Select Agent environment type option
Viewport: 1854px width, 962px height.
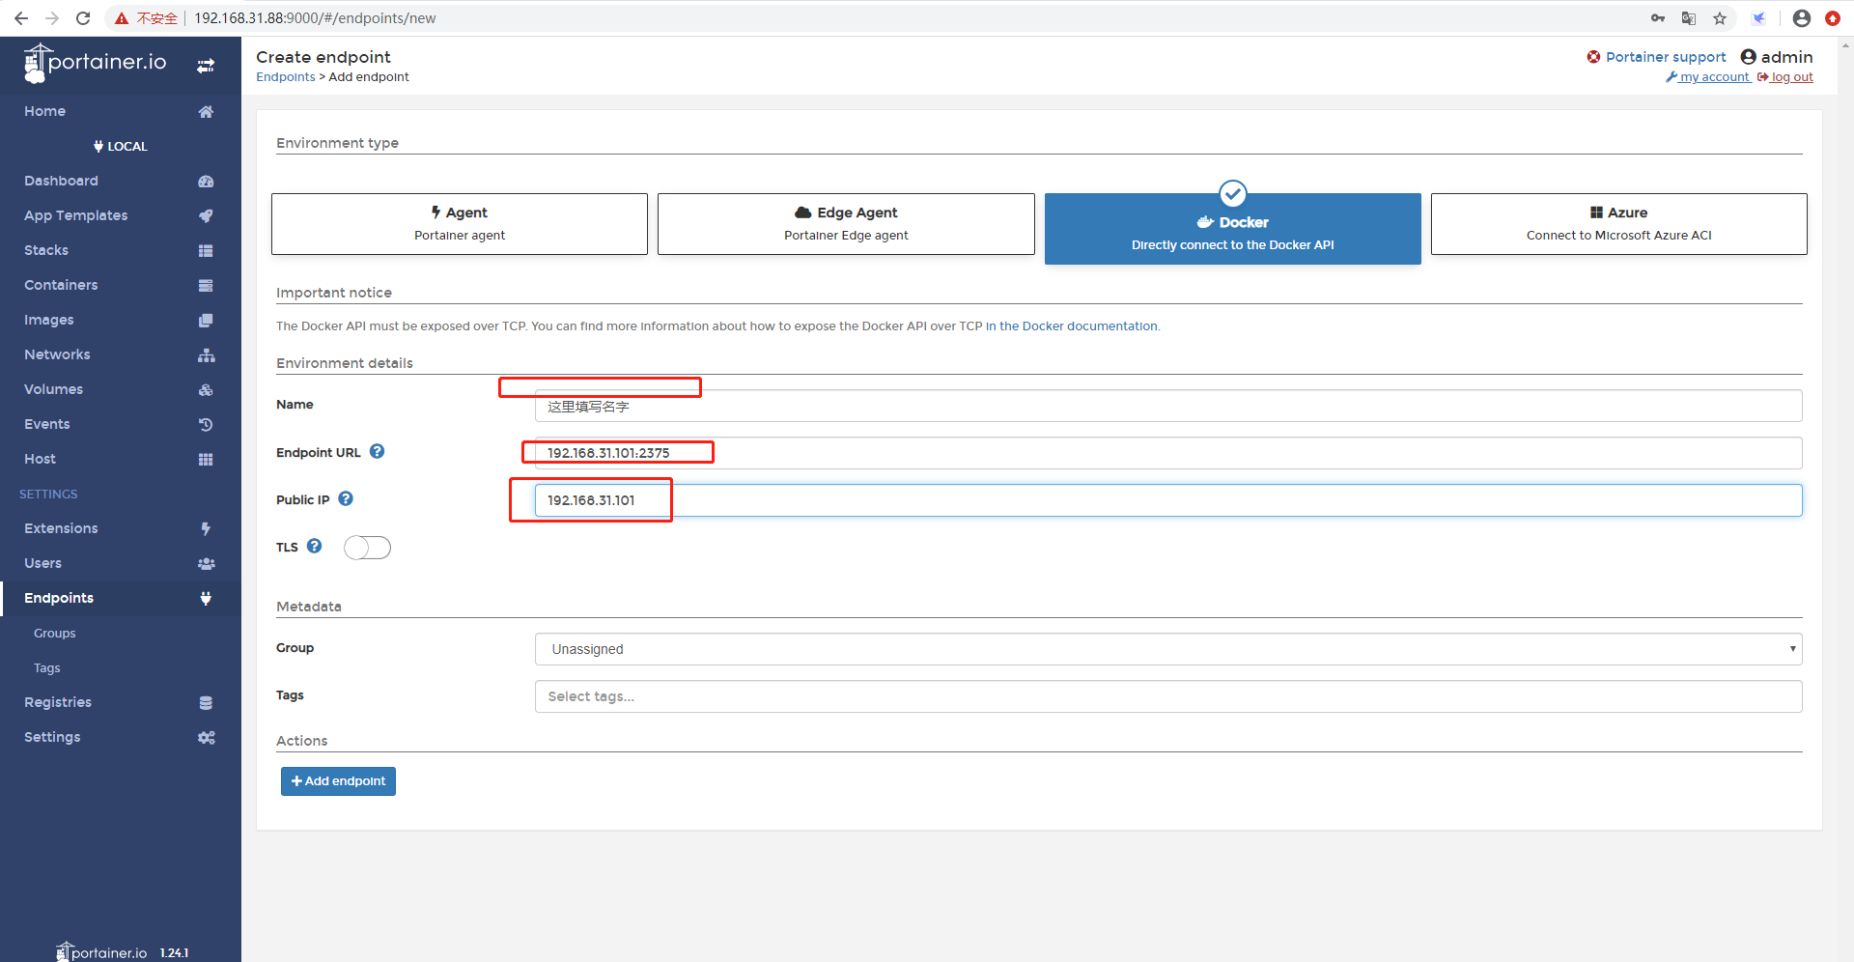pos(460,224)
